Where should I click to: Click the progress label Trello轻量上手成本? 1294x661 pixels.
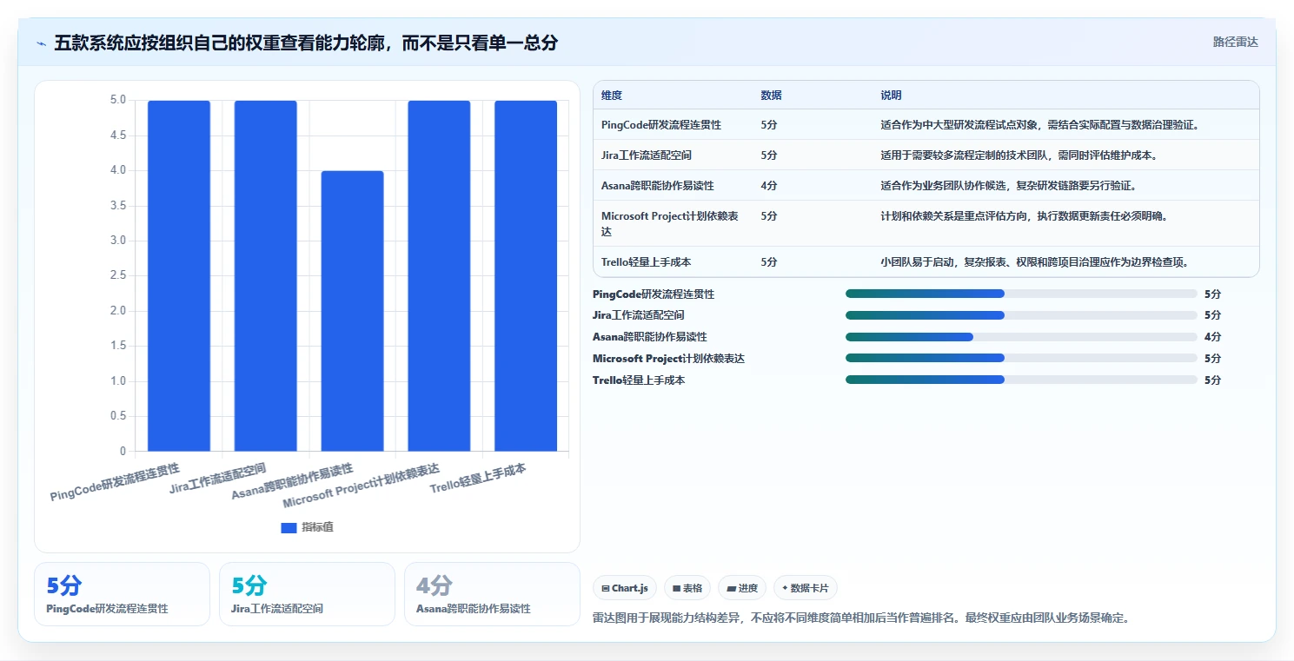(x=639, y=380)
